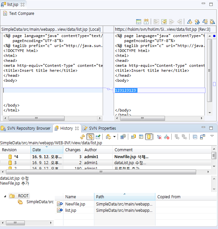218x229 pixels.
Task: Click the highlighted 123123123 text
Action: [126, 90]
